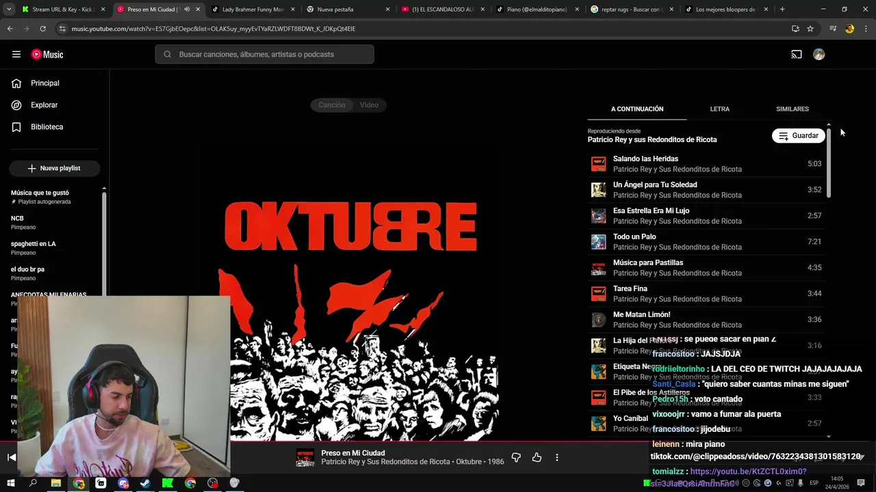This screenshot has width=876, height=492.
Task: Open more options for current song
Action: (557, 457)
